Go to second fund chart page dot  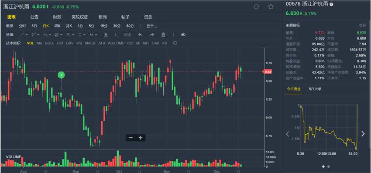point(329,166)
